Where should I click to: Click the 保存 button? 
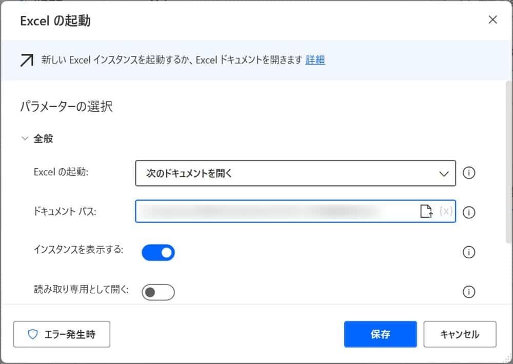380,334
